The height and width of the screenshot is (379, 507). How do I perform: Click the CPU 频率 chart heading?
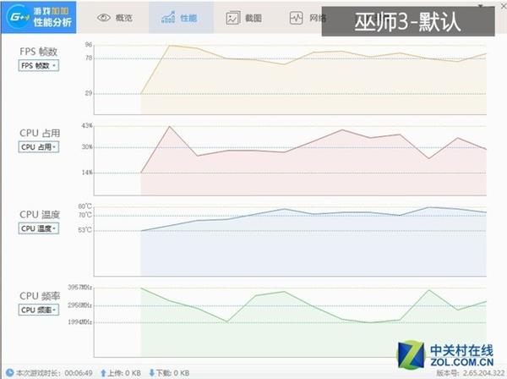pos(40,296)
